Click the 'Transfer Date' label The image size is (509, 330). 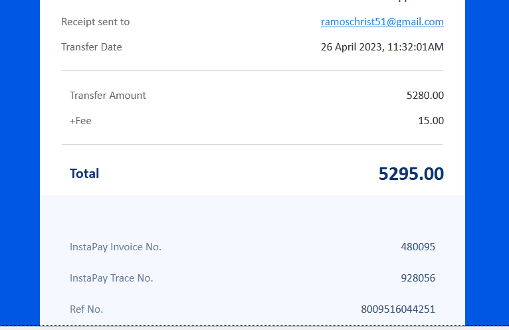(x=92, y=47)
